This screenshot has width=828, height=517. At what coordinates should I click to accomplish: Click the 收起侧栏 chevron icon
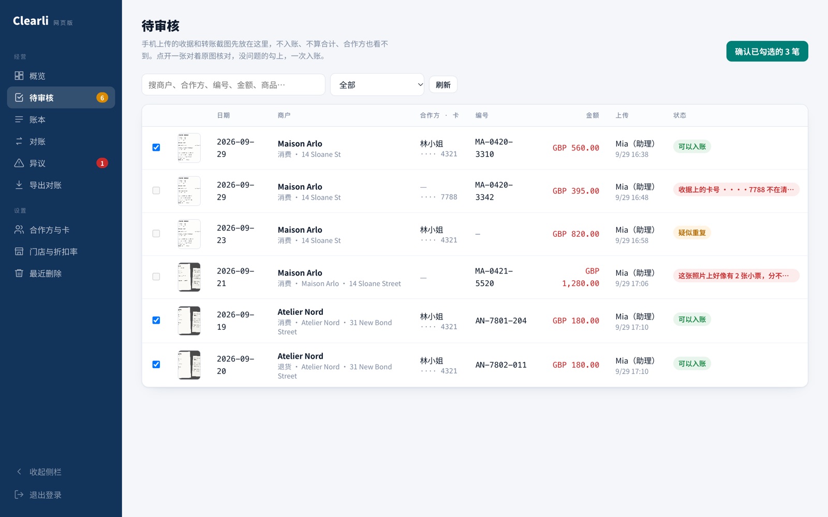(19, 472)
